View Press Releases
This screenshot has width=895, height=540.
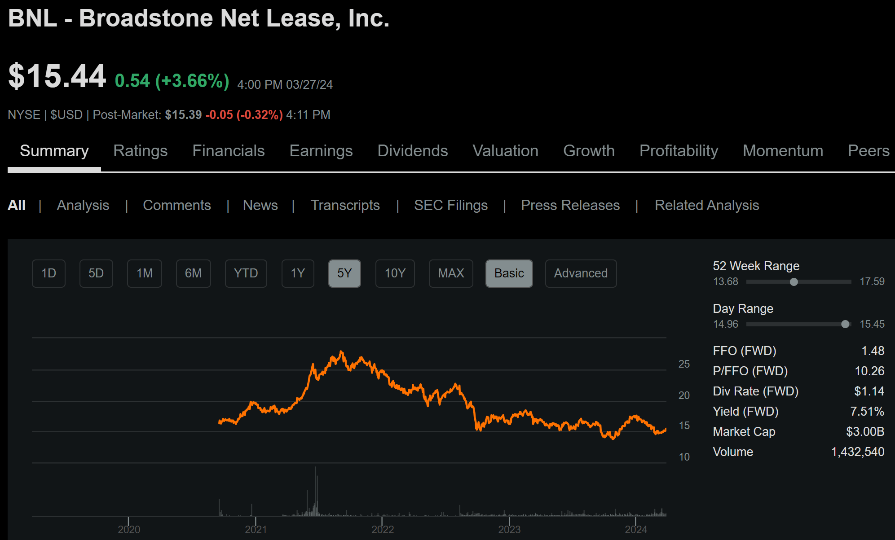570,205
